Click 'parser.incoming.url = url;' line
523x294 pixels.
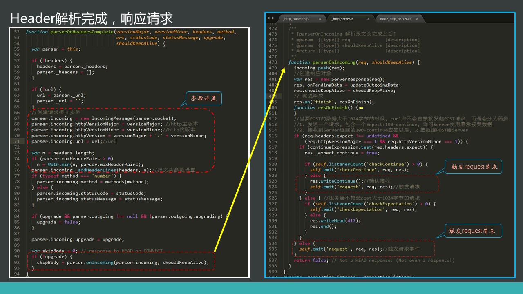[67, 141]
